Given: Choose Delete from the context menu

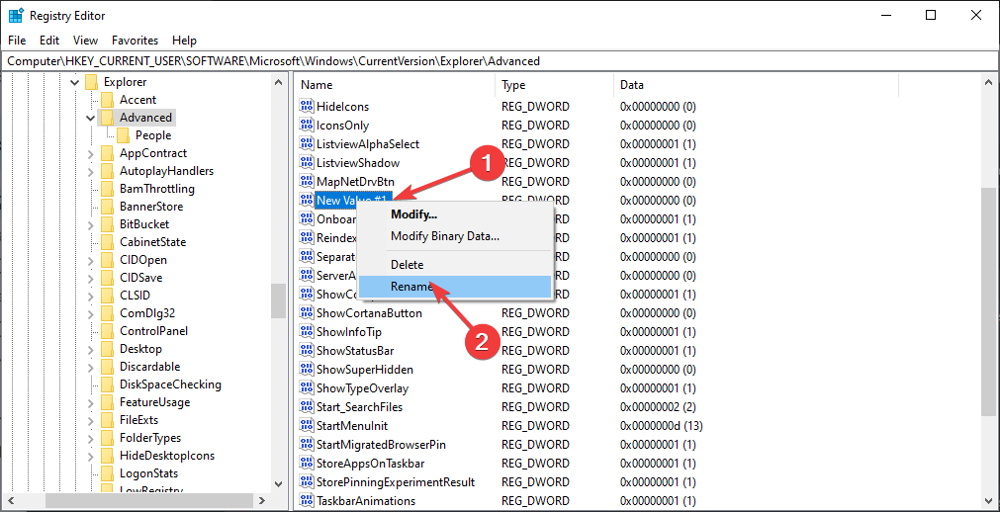Looking at the screenshot, I should click(455, 265).
